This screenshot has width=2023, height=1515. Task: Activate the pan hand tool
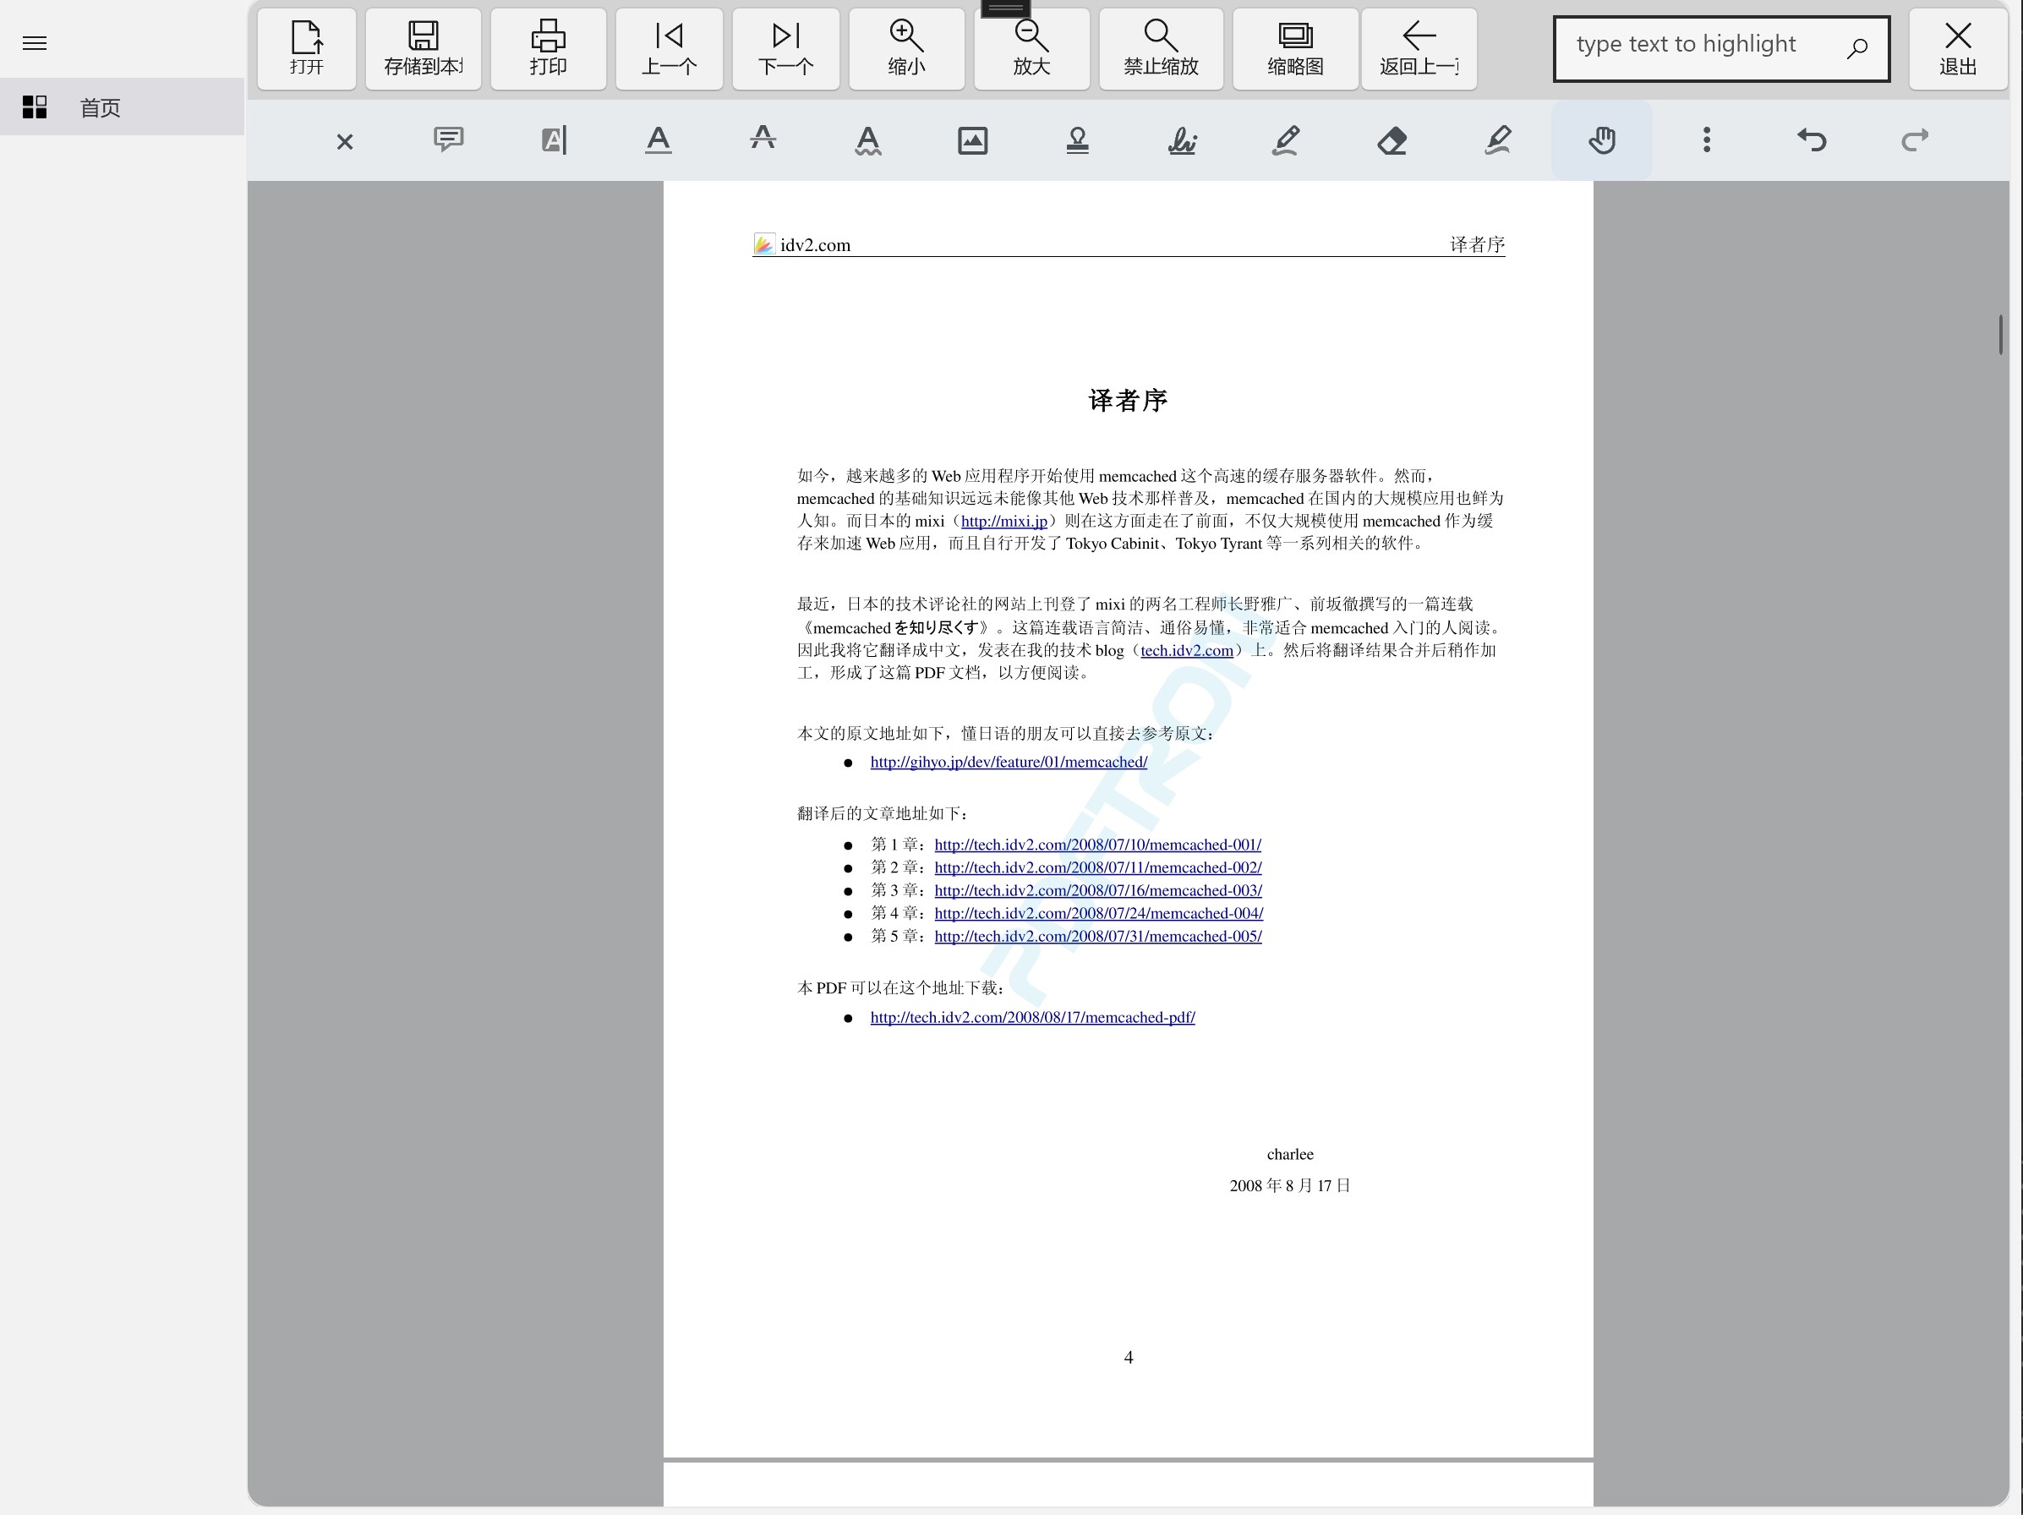coord(1601,140)
